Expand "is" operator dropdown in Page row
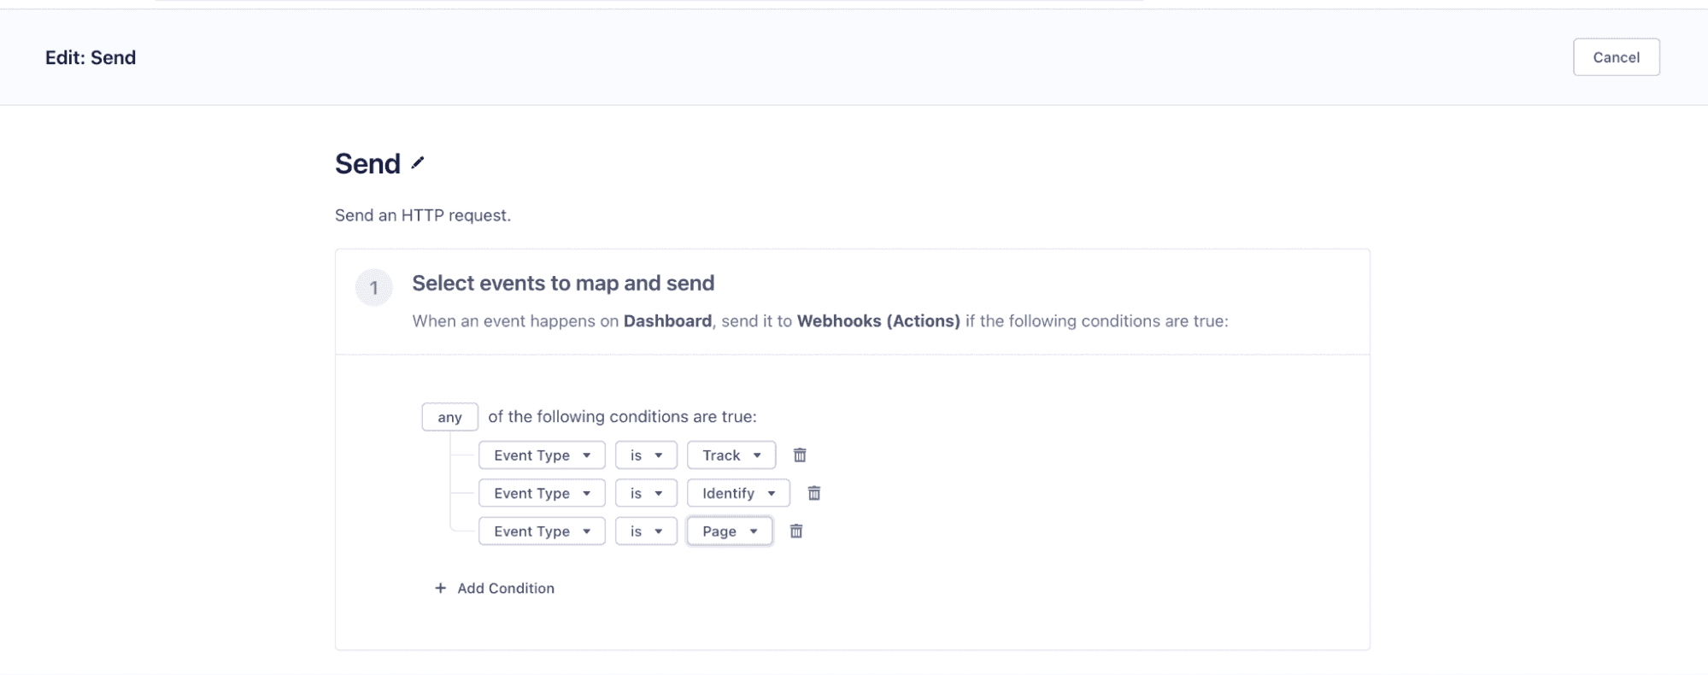1708x675 pixels. [x=646, y=531]
